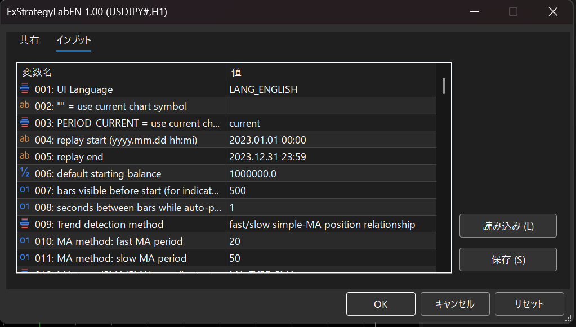Click the リセット button
This screenshot has height=327, width=576.
point(529,304)
